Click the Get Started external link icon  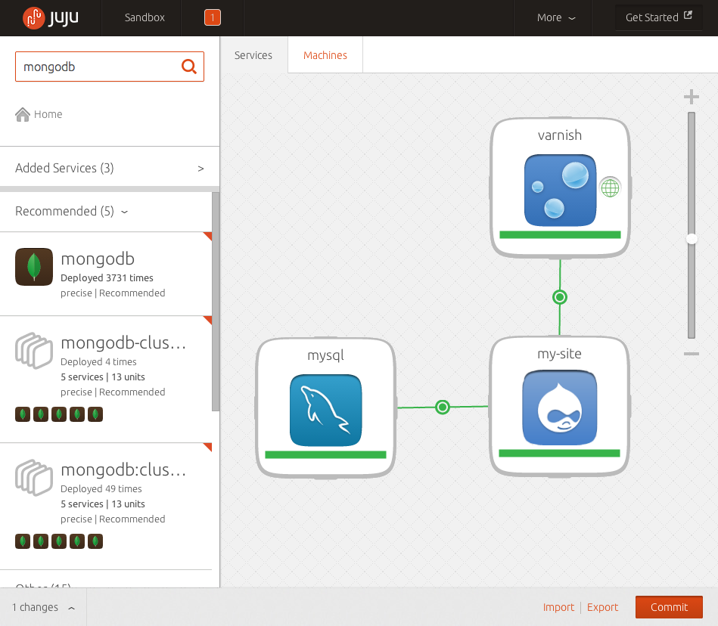[688, 15]
